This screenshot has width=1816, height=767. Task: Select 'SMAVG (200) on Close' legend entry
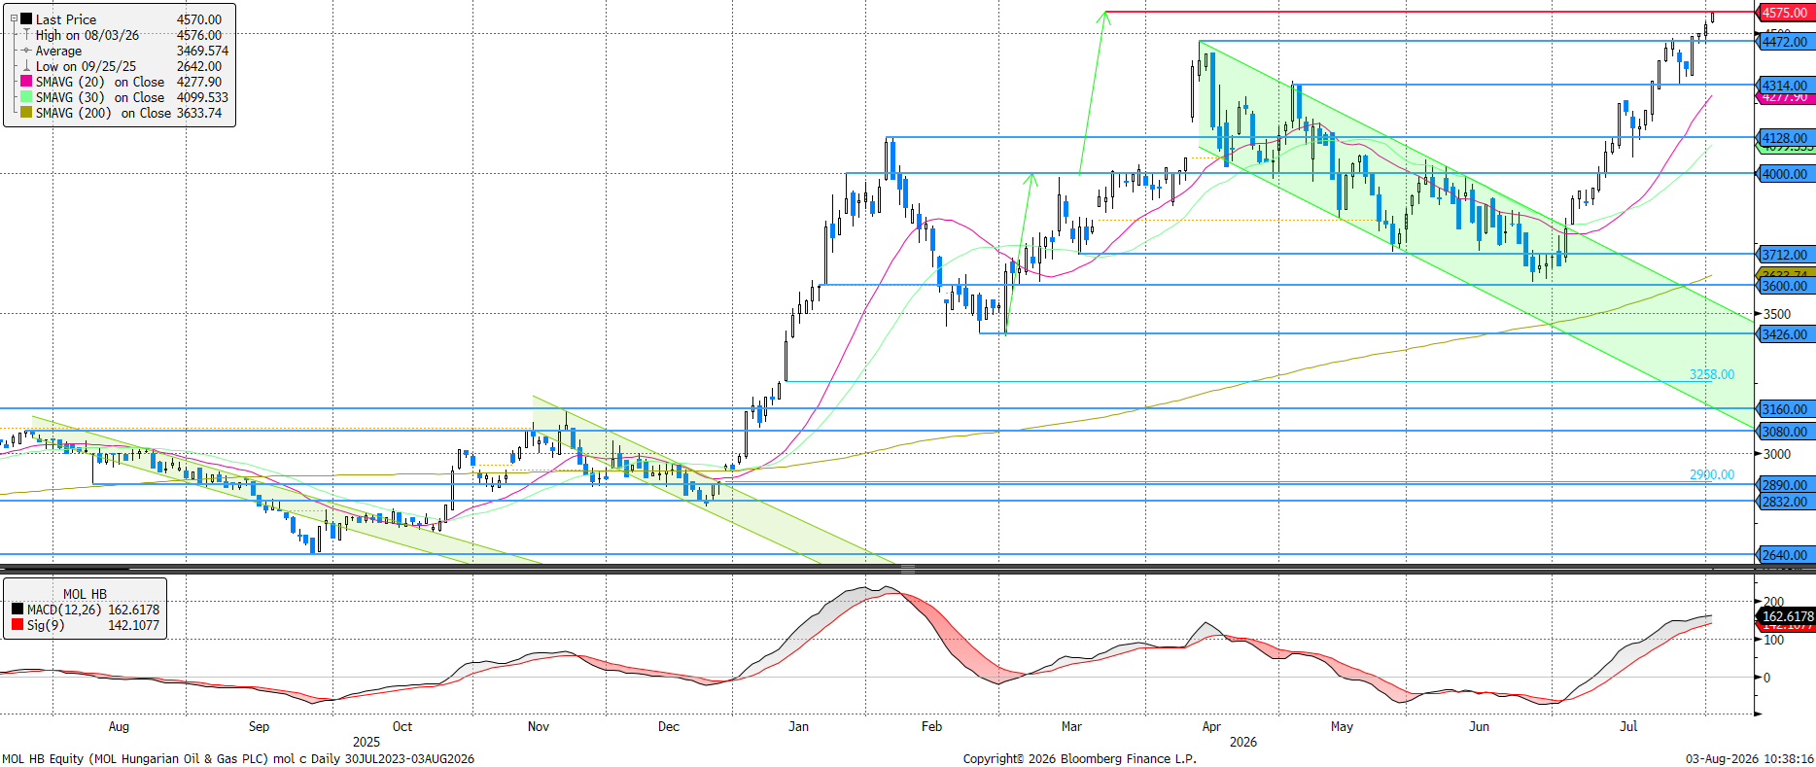pyautogui.click(x=104, y=113)
